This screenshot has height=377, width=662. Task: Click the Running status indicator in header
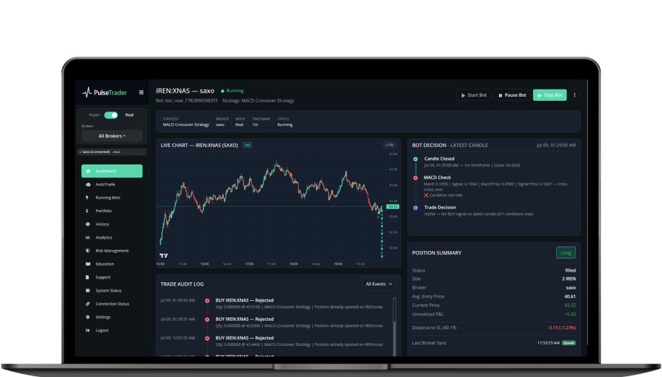tap(232, 91)
